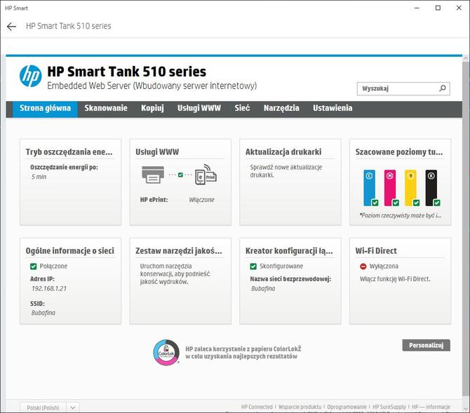Click 'Włącz funkcję Wi-Fi Direct.' text
Screen dimensions: 470x413
point(395,279)
